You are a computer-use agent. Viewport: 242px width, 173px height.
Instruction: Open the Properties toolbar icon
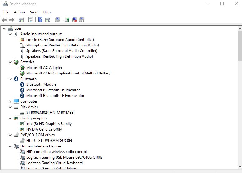click(x=31, y=20)
